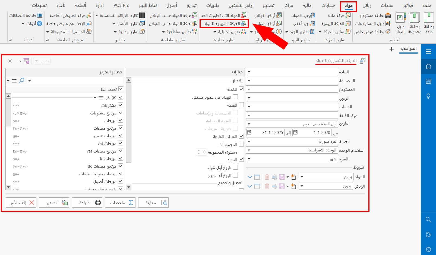436x255 pixels.
Task: Click the search magnifier in report sources panel
Action: pyautogui.click(x=21, y=80)
